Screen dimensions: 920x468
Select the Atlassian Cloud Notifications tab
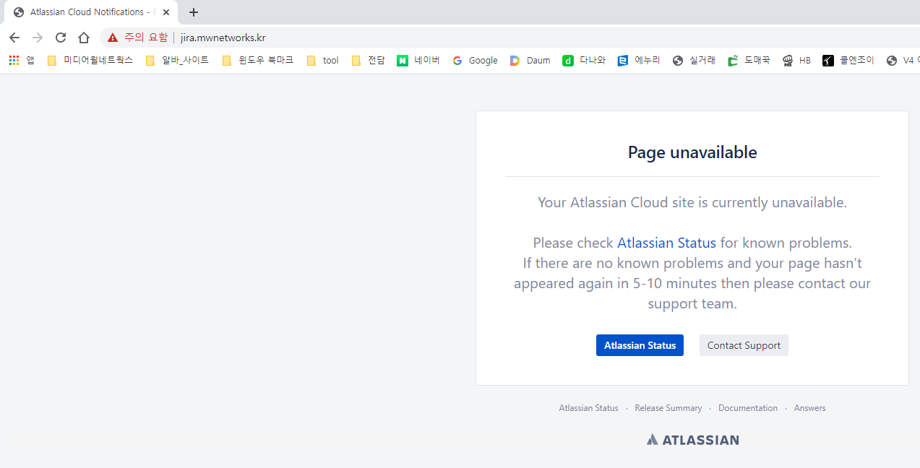90,12
